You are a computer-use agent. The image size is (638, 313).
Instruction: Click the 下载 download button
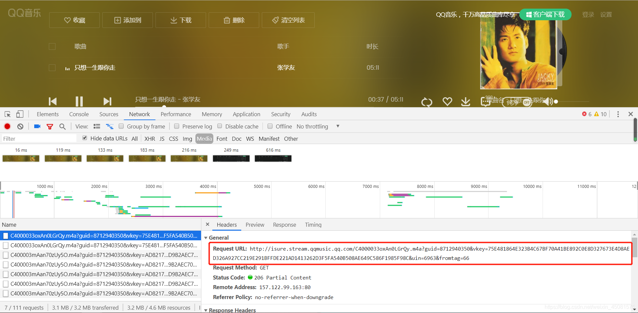[x=181, y=20]
